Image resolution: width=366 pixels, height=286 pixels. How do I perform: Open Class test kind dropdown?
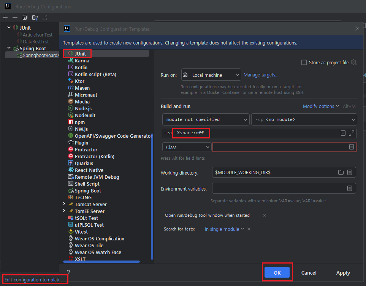pyautogui.click(x=187, y=147)
